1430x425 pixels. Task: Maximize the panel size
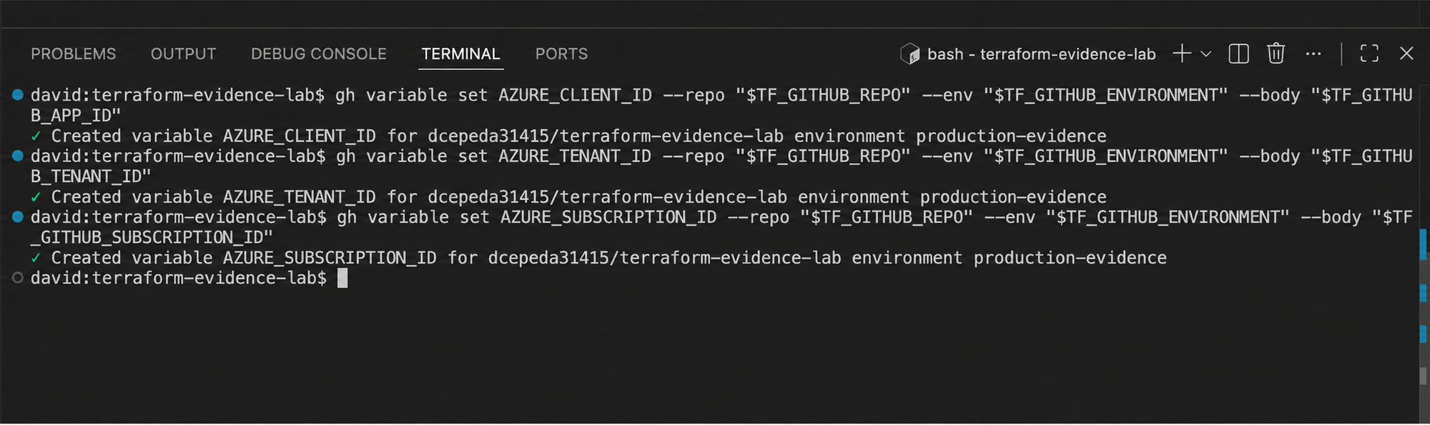pyautogui.click(x=1369, y=54)
